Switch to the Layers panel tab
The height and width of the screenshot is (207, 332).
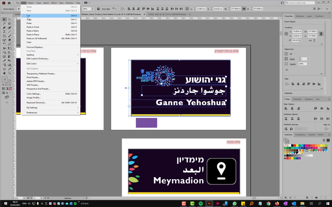click(309, 16)
